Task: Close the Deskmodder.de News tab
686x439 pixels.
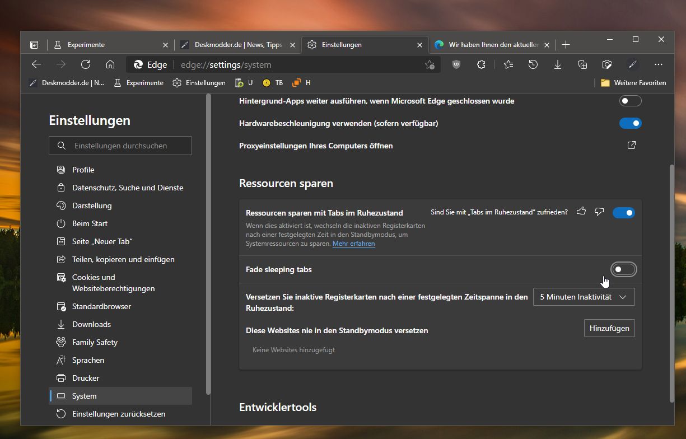Action: click(293, 45)
